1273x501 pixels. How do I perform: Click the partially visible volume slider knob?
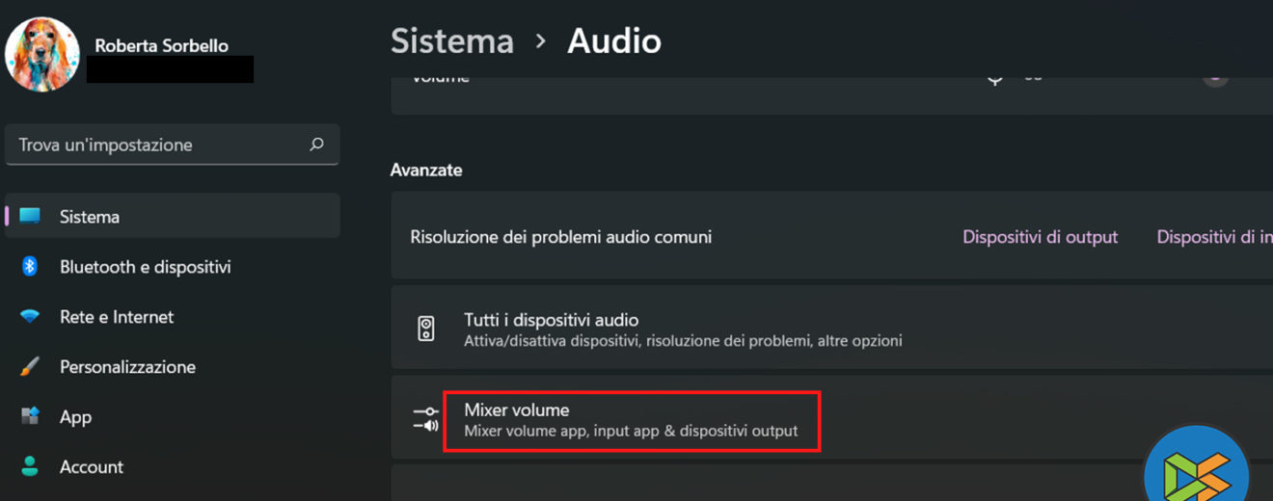pos(1216,79)
